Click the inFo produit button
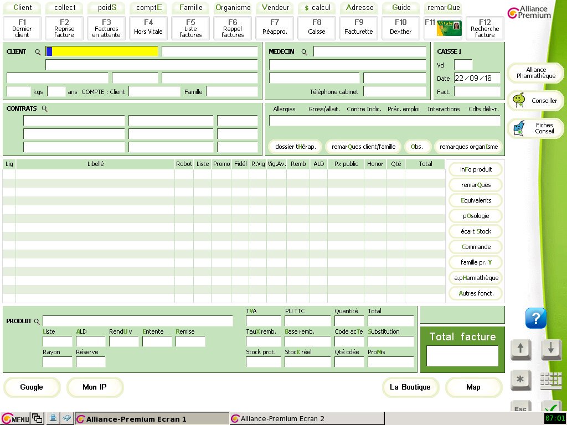The image size is (567, 425). (476, 169)
